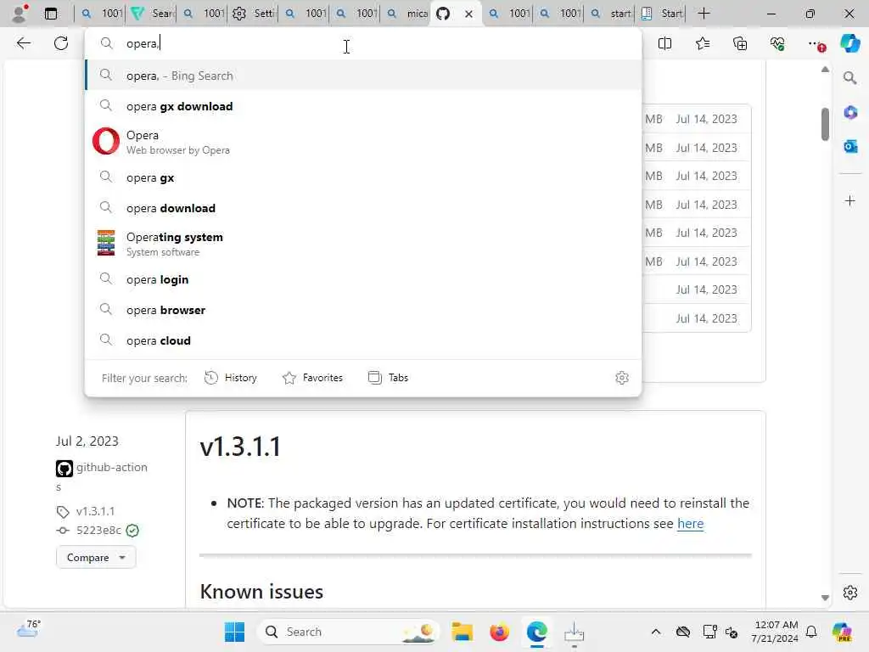
Task: Open File Explorer from the taskbar
Action: [462, 632]
